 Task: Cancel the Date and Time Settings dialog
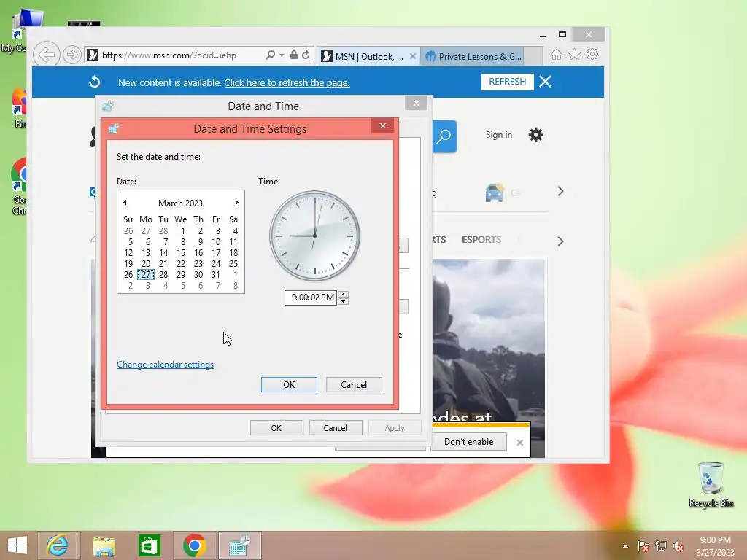[x=354, y=385]
